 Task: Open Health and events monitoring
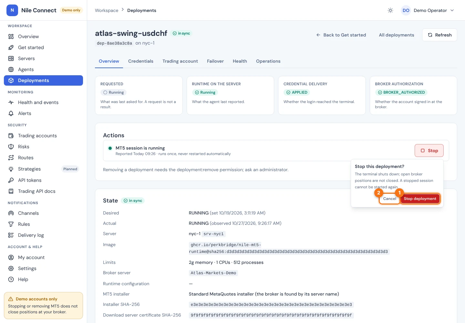tap(43, 102)
